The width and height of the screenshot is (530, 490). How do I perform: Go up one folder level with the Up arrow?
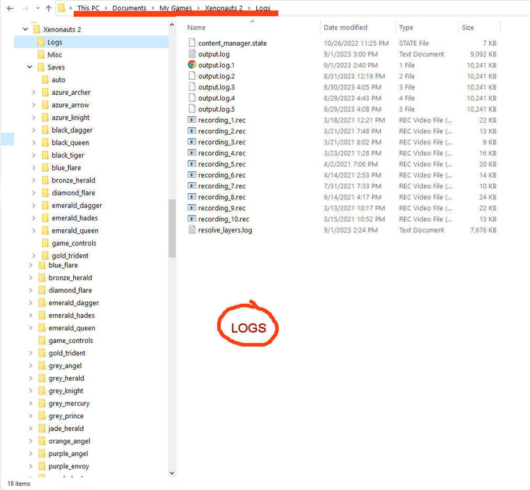pyautogui.click(x=48, y=8)
